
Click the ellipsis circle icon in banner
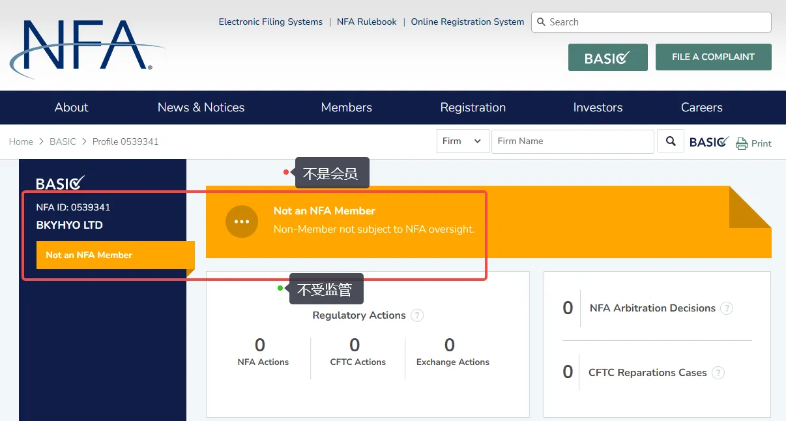[x=242, y=222]
